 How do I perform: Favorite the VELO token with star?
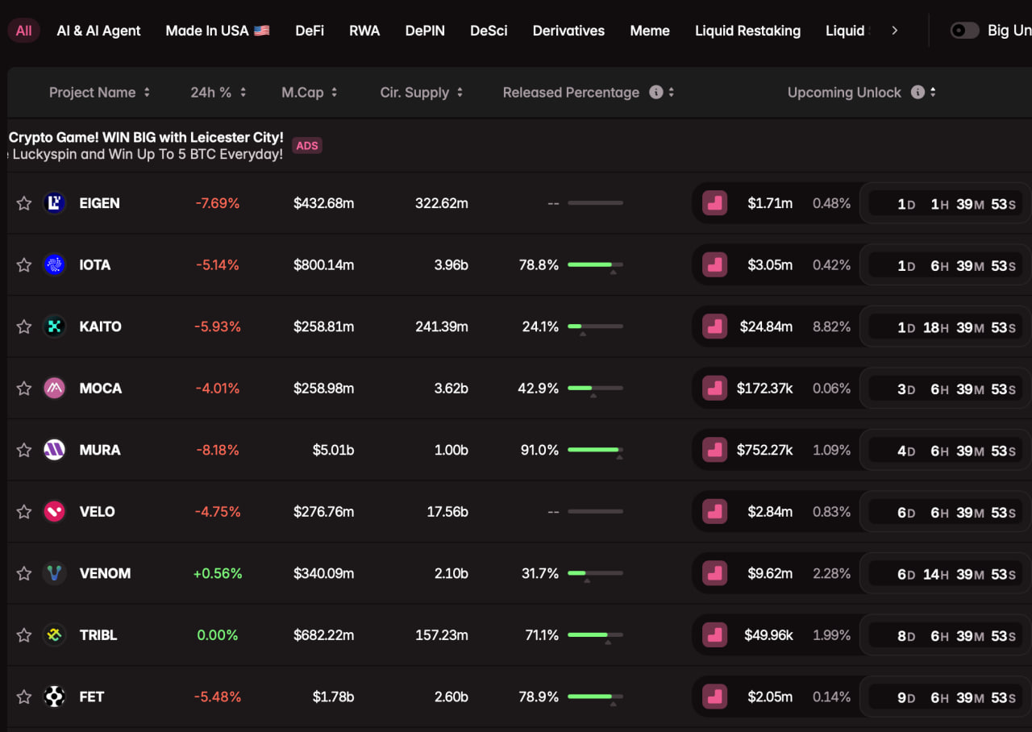coord(24,512)
